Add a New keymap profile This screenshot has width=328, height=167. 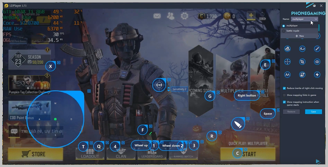pos(299,36)
